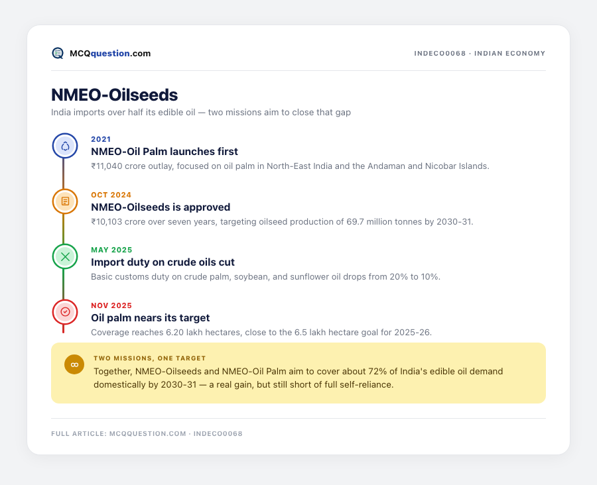Click the INDECO0068 · Indian Economy tag
Image resolution: width=597 pixels, height=485 pixels.
[x=480, y=53]
